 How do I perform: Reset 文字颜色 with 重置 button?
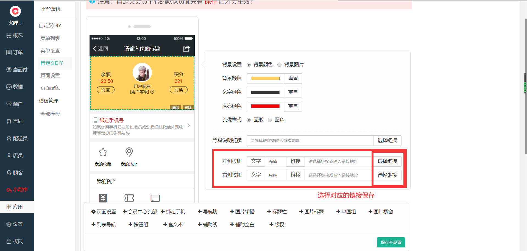tap(293, 92)
